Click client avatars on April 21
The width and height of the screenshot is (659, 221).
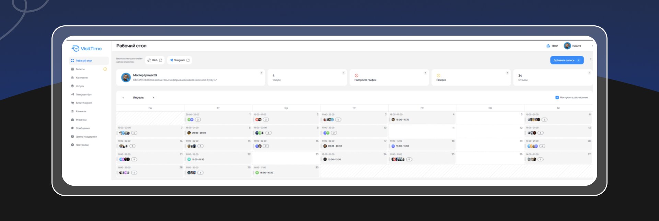pyautogui.click(x=125, y=159)
